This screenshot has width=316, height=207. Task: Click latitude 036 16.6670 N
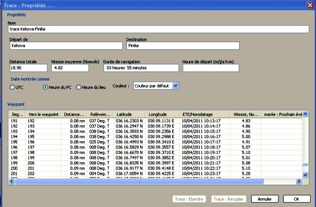tap(129, 152)
